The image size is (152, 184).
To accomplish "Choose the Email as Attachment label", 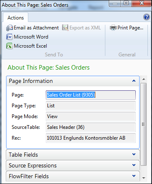I will [x=36, y=28].
